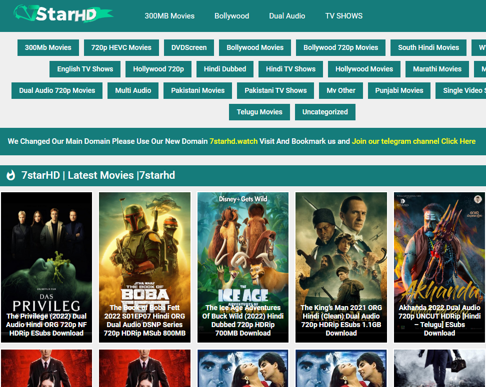
Task: Select the 300Mb Movies category button
Action: point(48,47)
